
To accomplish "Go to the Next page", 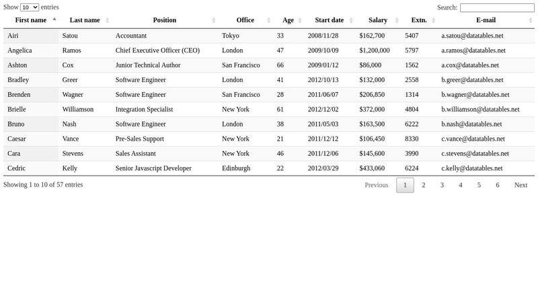I will point(521,185).
